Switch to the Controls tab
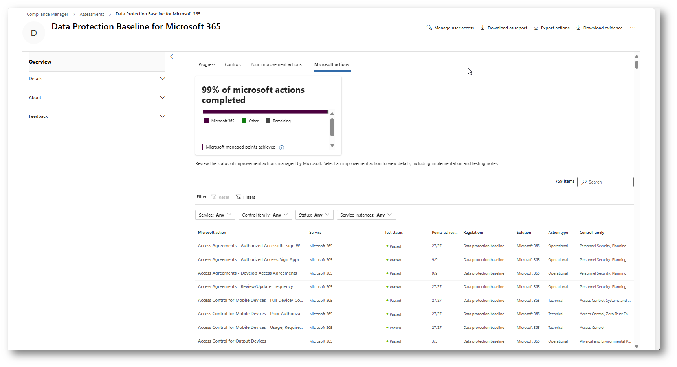The width and height of the screenshot is (677, 367). (x=233, y=64)
